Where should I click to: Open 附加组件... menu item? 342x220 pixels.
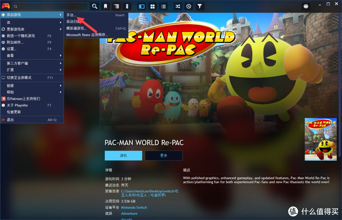[x=32, y=42]
